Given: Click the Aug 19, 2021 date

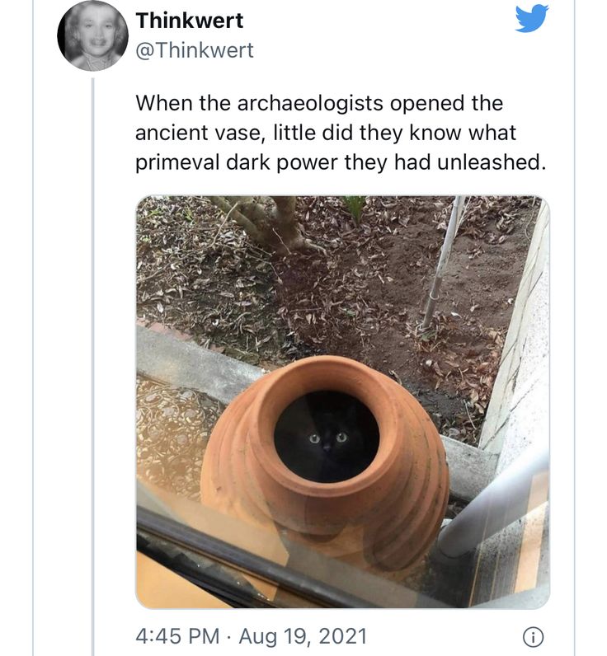Looking at the screenshot, I should (303, 636).
